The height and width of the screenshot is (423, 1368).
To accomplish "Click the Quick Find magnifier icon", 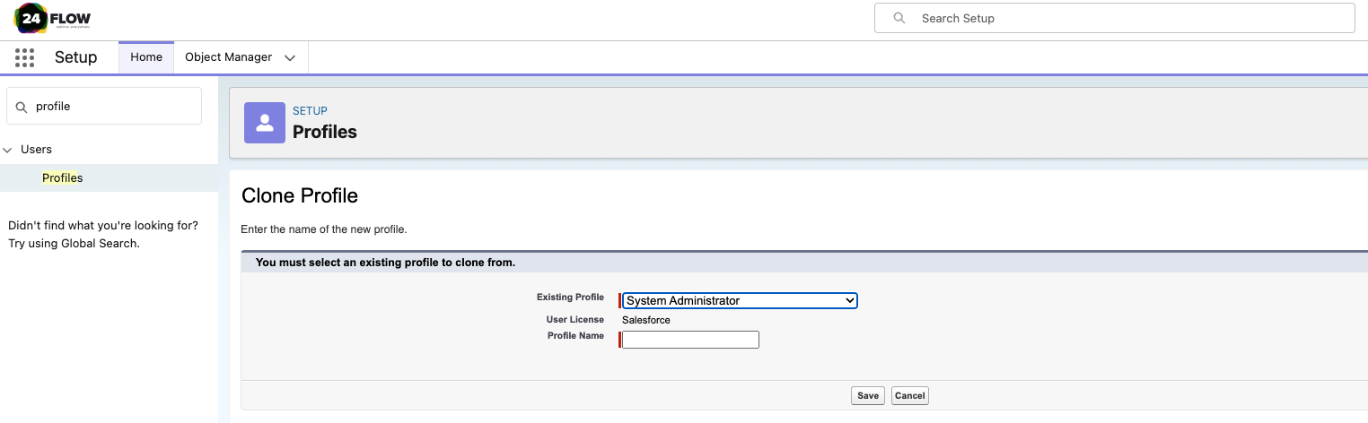I will (x=22, y=107).
